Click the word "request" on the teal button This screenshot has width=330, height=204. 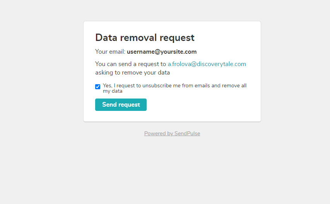coord(130,105)
